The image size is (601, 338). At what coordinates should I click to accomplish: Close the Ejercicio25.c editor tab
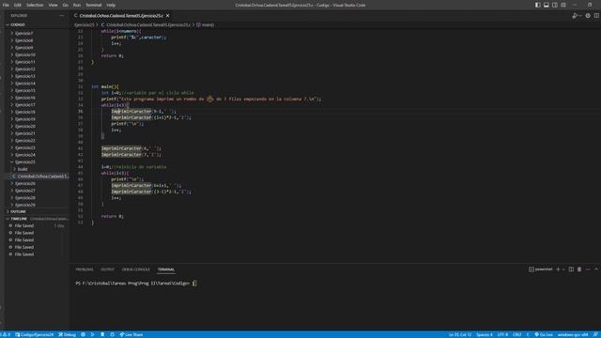pos(167,16)
